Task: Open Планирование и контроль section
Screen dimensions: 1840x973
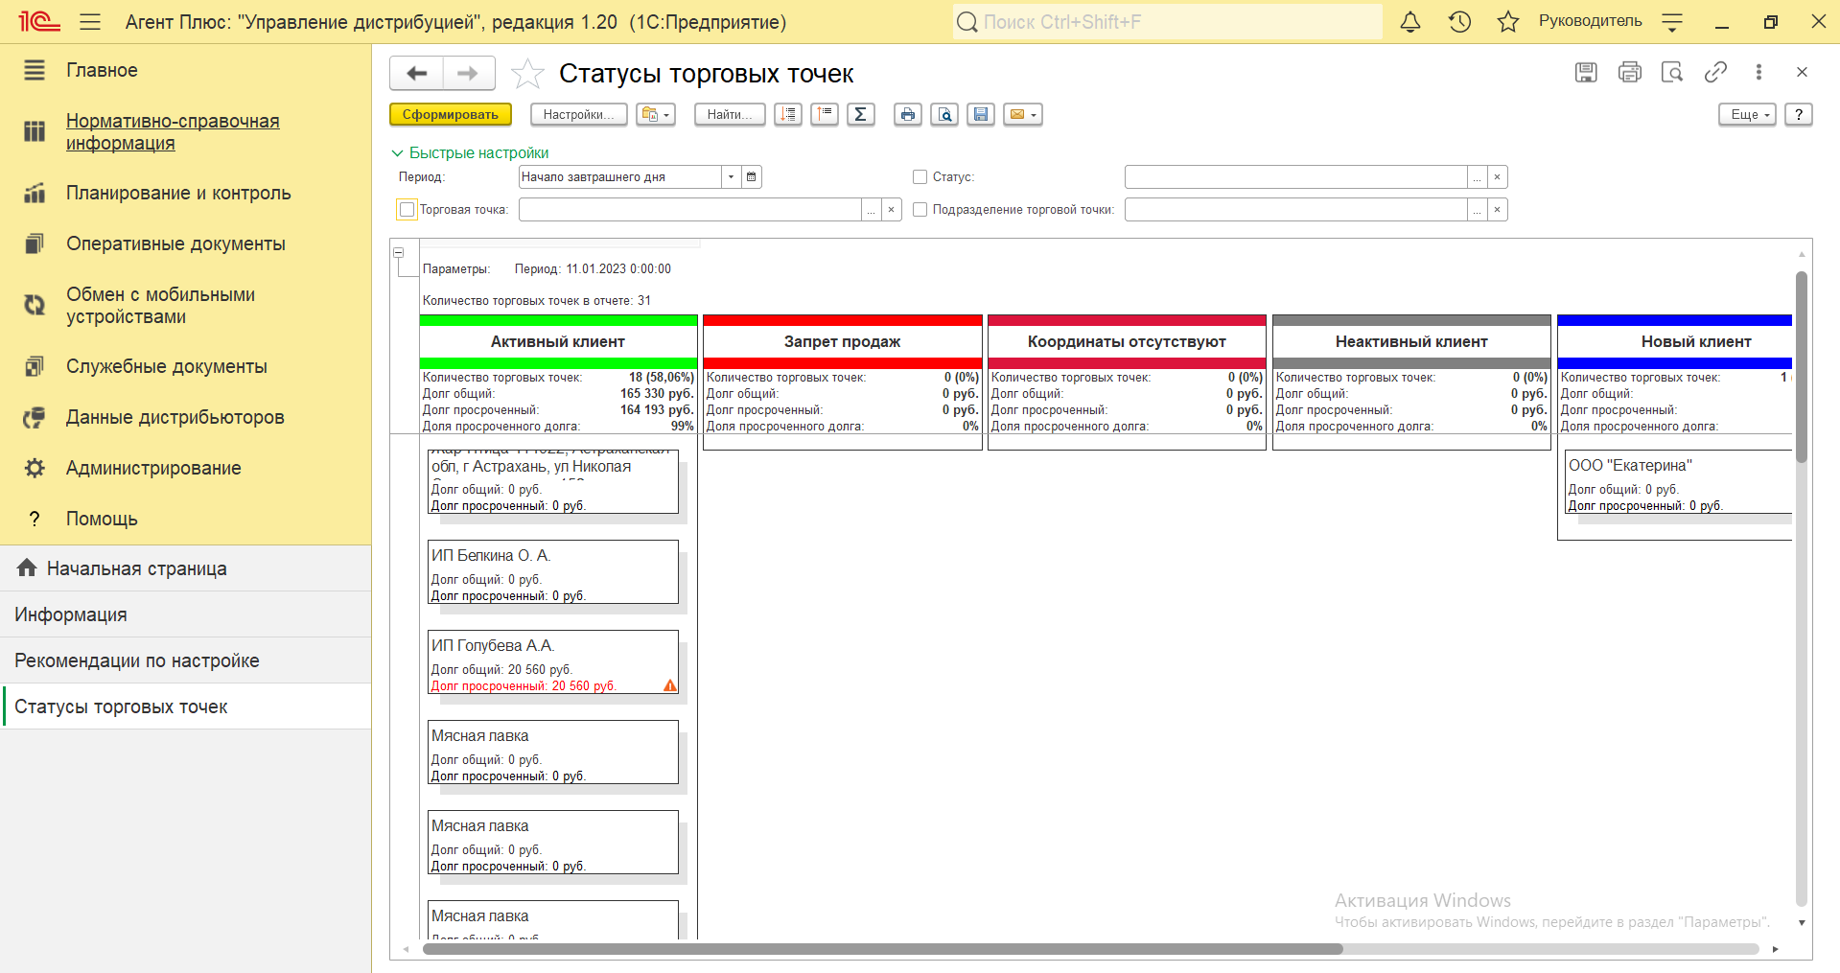Action: (185, 193)
